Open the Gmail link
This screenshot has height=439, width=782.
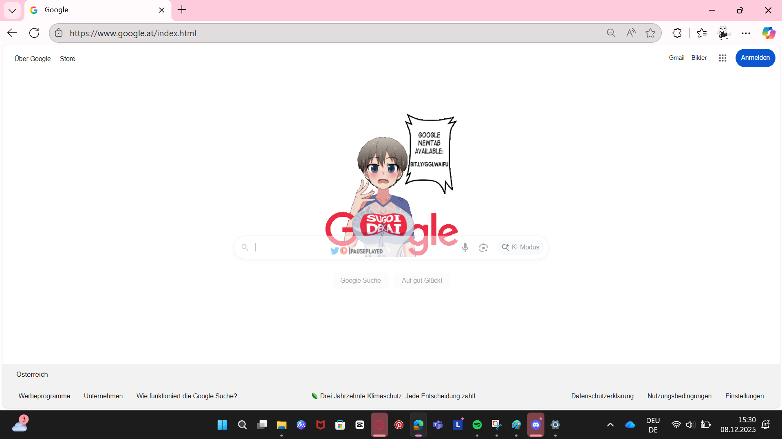coord(676,58)
